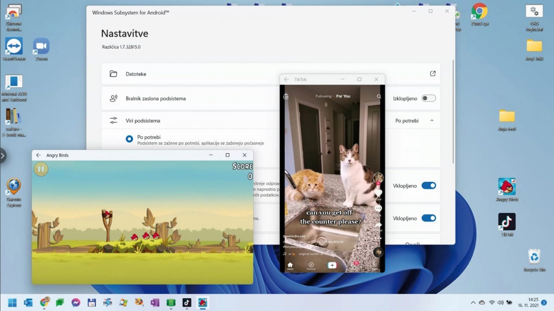Go back in the TikTok window

287,79
